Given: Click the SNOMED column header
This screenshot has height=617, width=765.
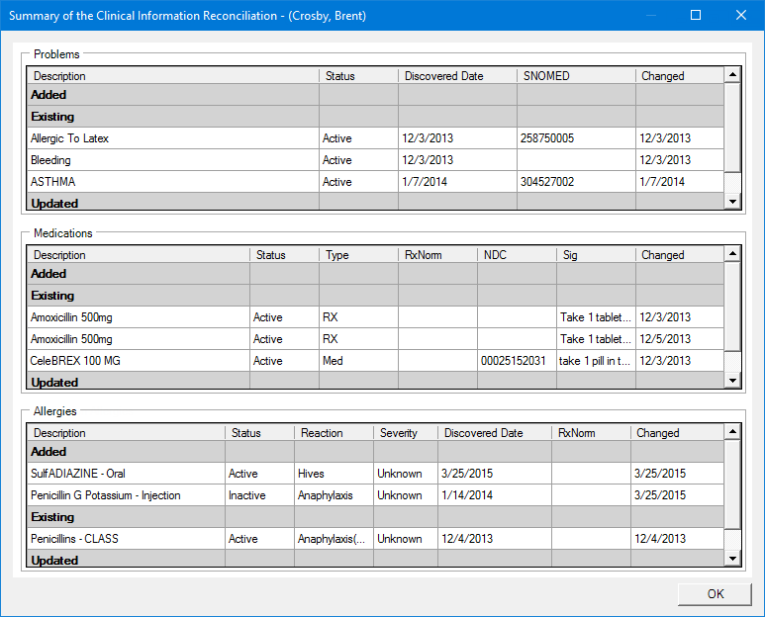Looking at the screenshot, I should (575, 76).
